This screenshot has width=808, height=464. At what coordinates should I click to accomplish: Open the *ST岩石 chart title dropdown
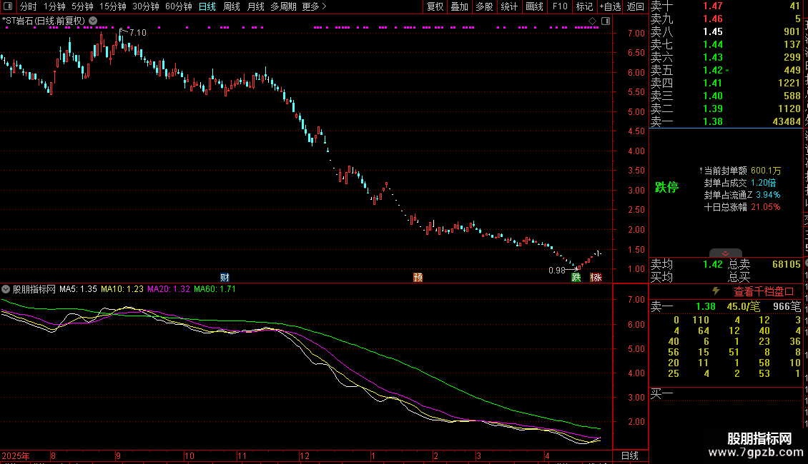click(93, 21)
